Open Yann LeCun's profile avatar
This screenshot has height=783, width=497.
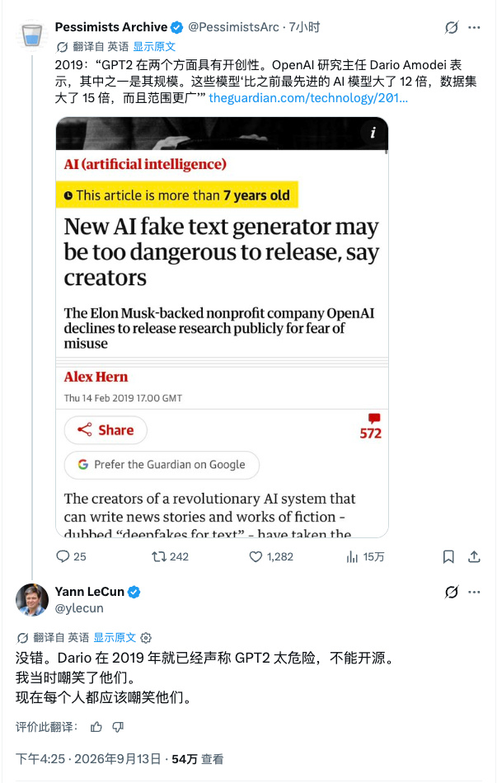tap(32, 599)
